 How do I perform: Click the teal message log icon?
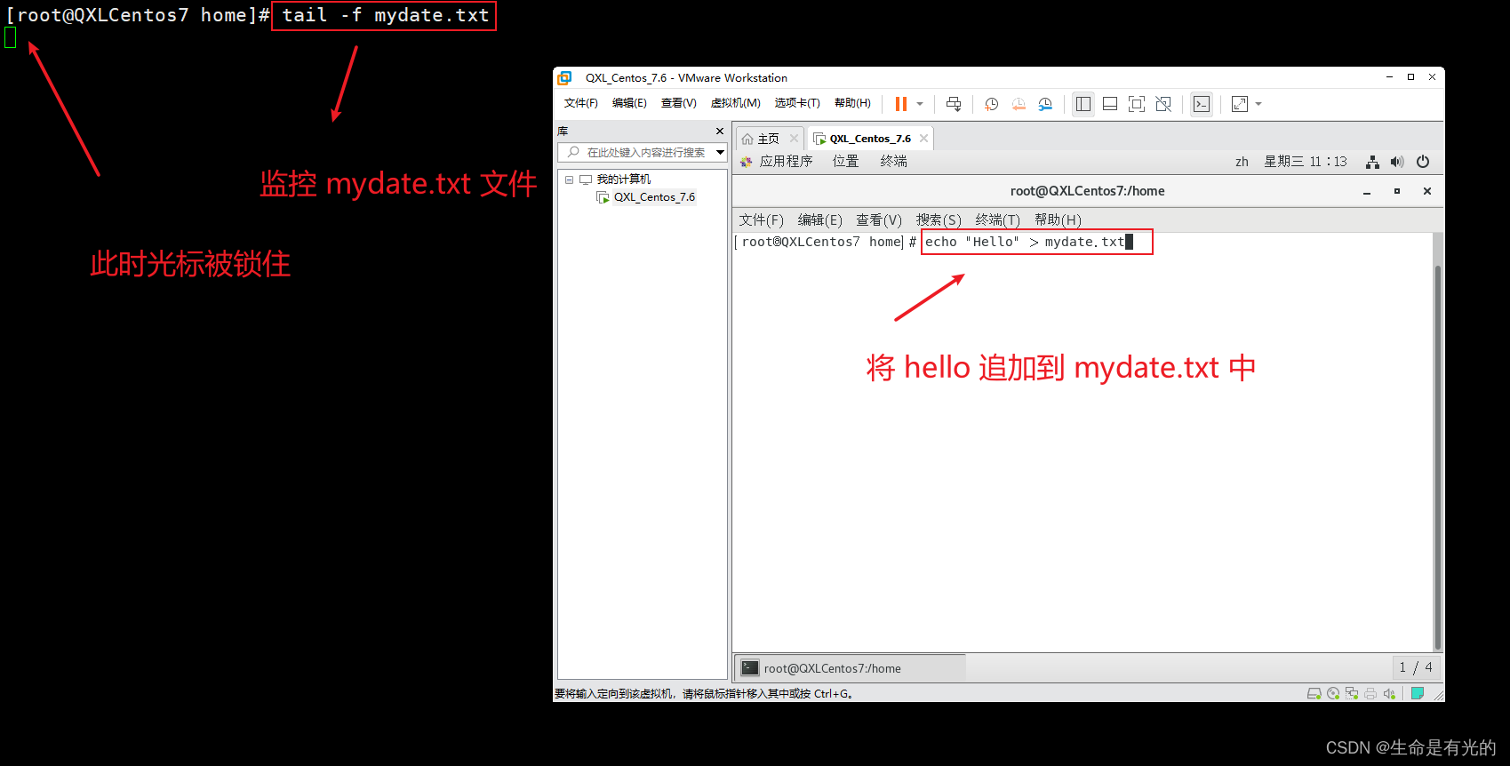1418,694
